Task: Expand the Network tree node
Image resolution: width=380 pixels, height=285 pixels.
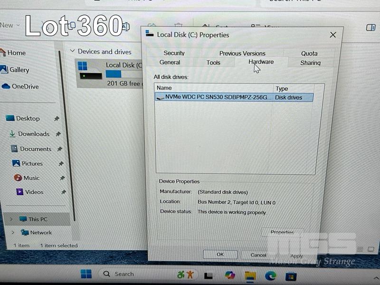Action: (12, 233)
